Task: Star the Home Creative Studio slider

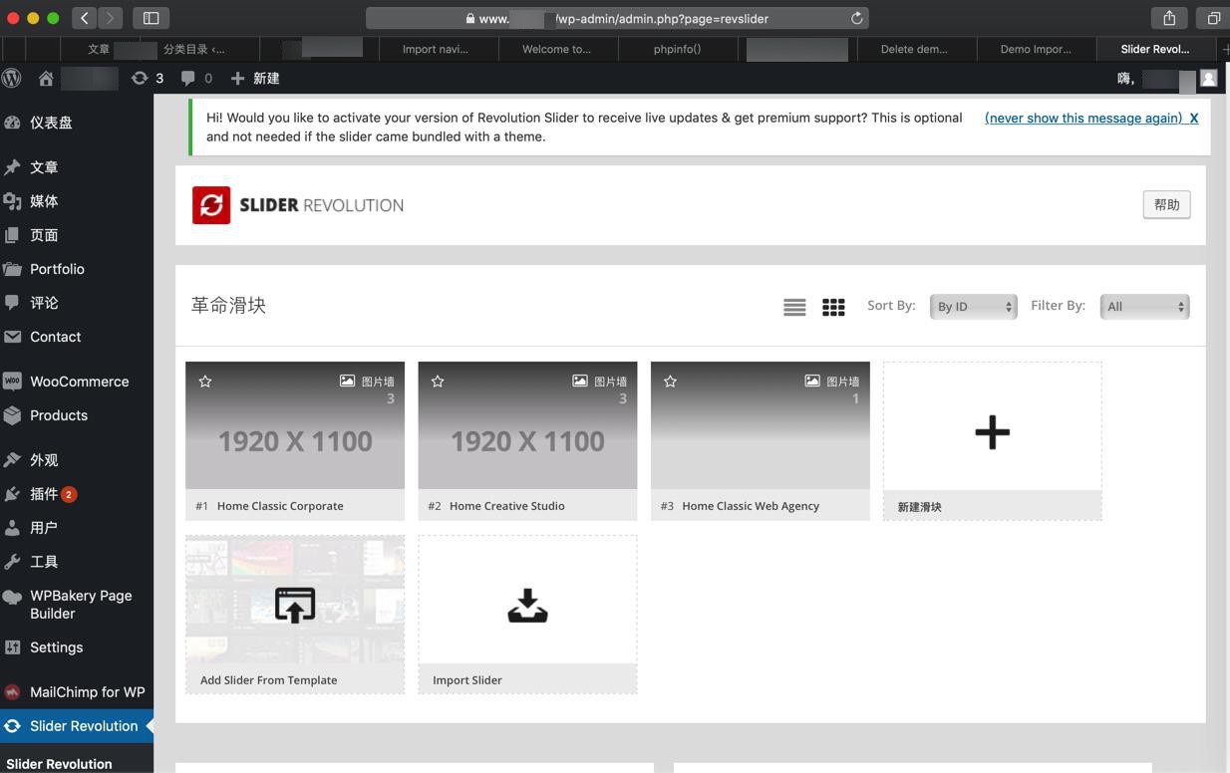Action: click(438, 382)
